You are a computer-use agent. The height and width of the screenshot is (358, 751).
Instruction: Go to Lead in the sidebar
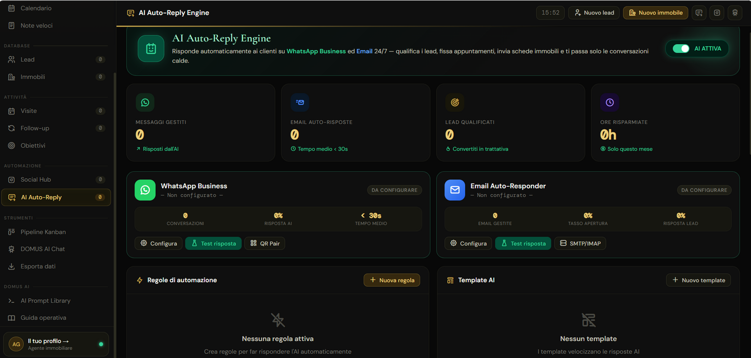coord(56,60)
